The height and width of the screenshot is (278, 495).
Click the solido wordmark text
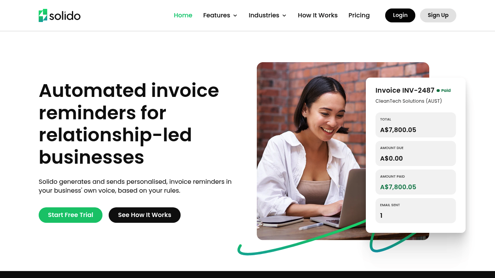pos(65,16)
